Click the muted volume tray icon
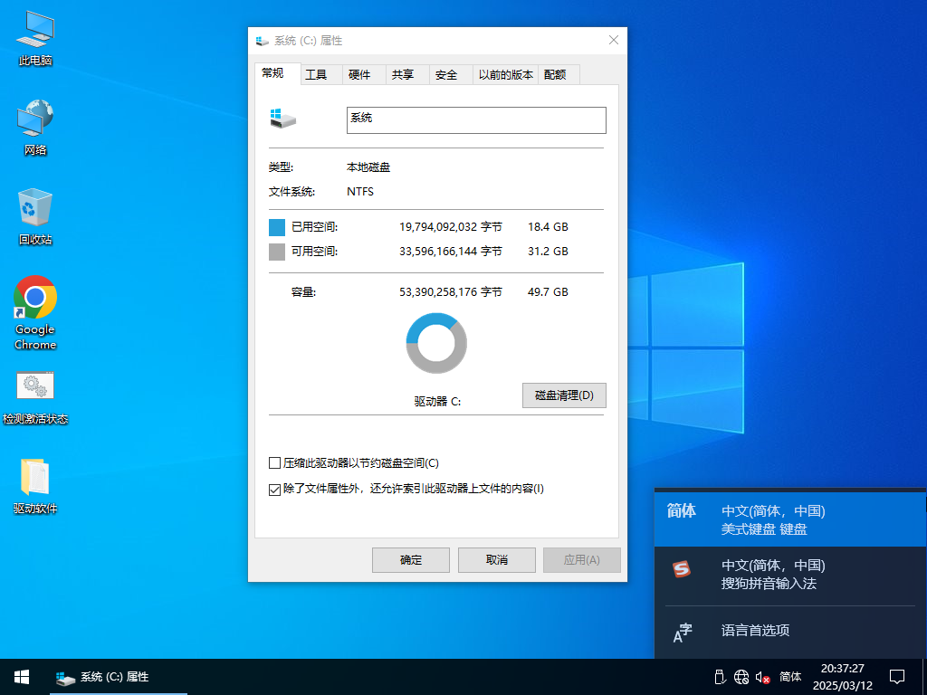 click(x=762, y=677)
